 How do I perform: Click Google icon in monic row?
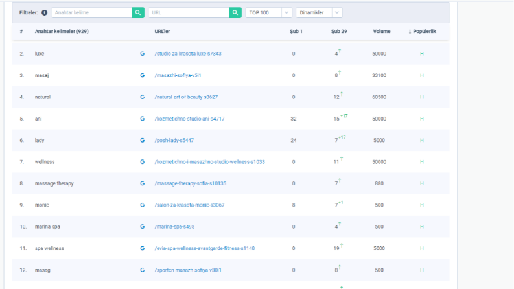[x=142, y=205]
